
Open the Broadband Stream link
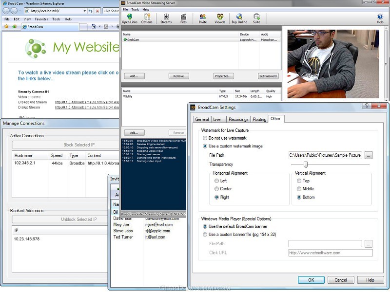(87, 102)
